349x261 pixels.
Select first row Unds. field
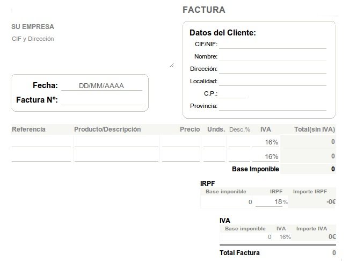click(214, 142)
